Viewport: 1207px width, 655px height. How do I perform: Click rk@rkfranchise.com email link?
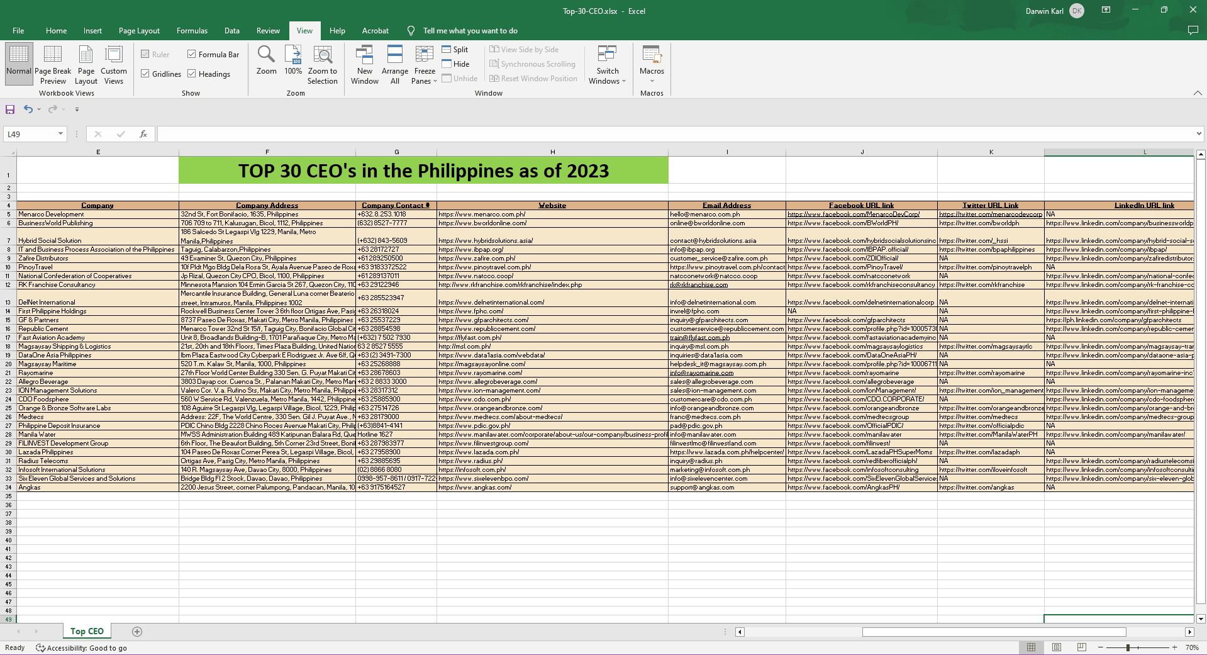coord(698,285)
